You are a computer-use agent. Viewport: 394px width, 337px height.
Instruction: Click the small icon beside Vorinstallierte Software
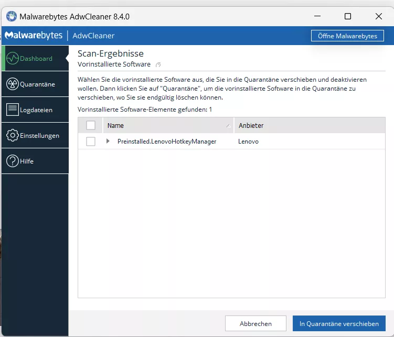158,65
